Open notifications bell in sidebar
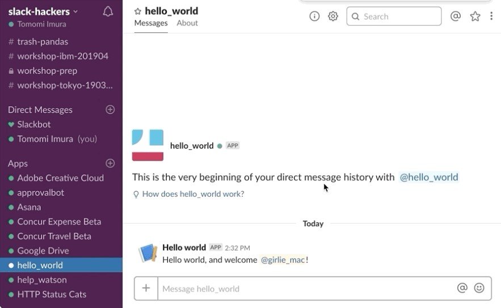 pyautogui.click(x=108, y=12)
